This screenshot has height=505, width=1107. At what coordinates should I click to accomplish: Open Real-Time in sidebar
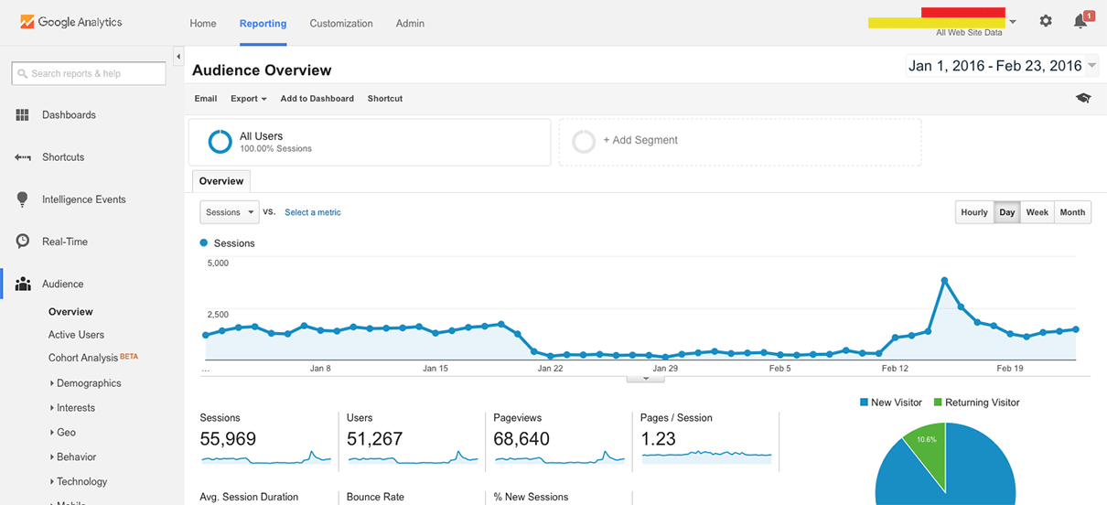(65, 242)
